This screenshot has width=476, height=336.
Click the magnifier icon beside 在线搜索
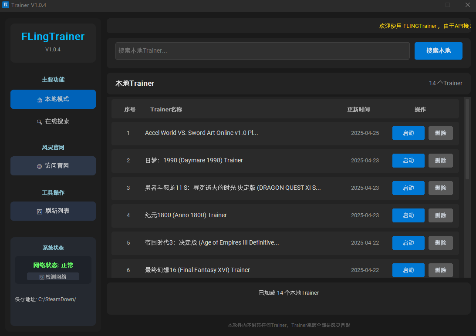[40, 122]
